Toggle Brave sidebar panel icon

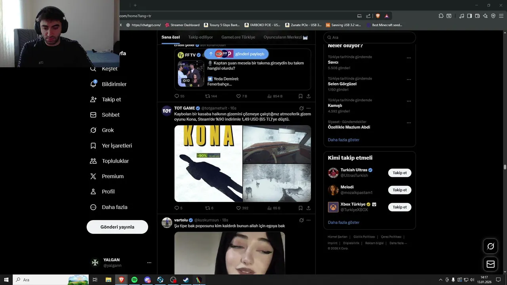(x=469, y=16)
